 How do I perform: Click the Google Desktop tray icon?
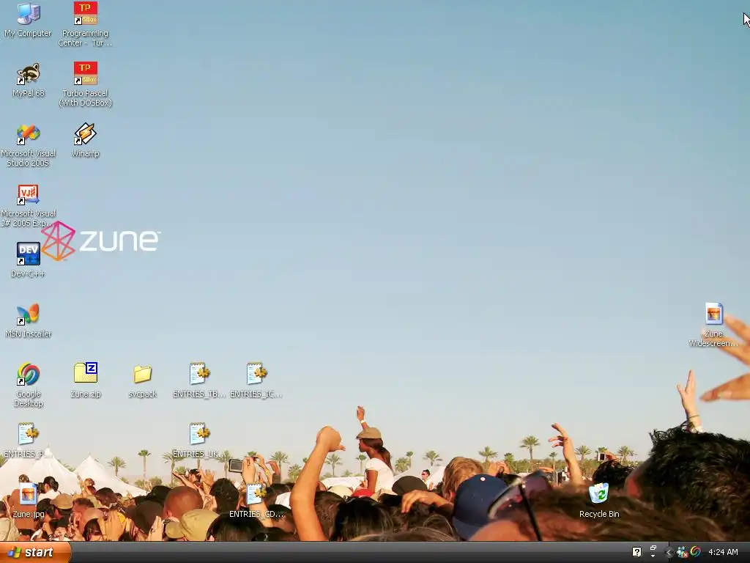point(696,552)
